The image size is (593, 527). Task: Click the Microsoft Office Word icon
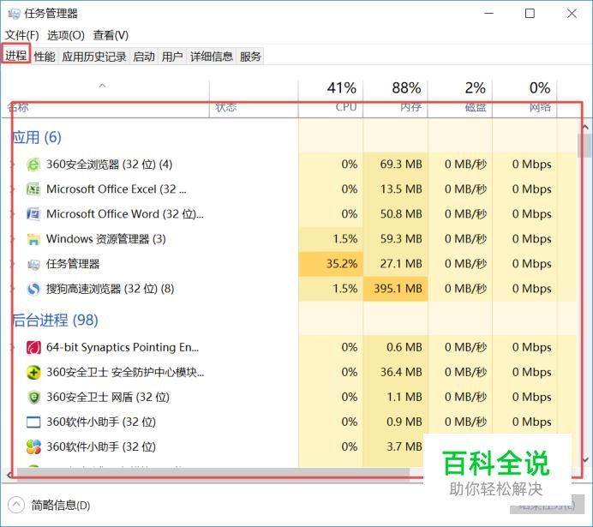pyautogui.click(x=33, y=214)
